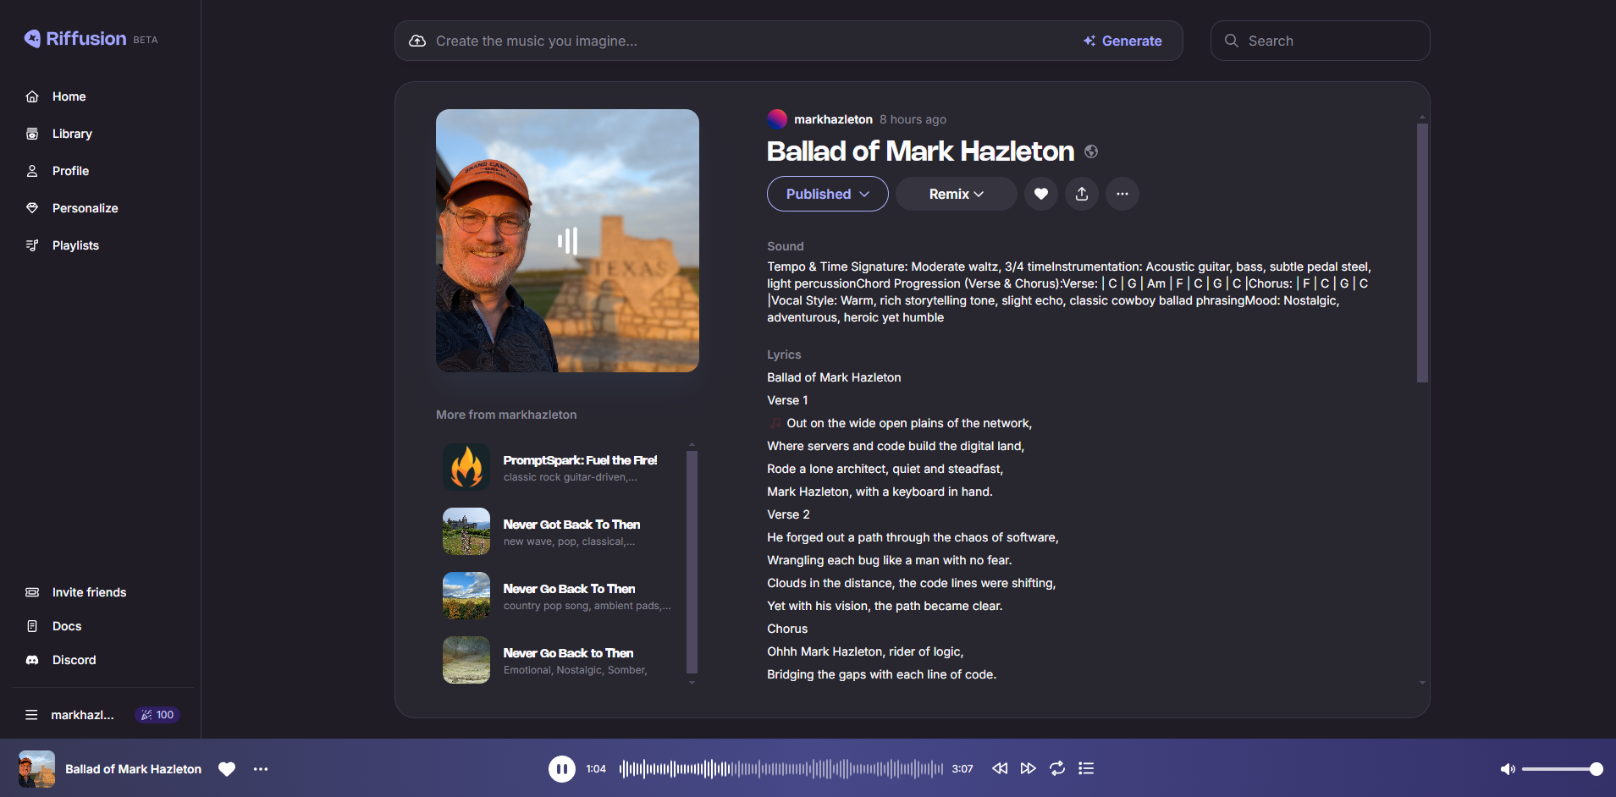Seek within the waveform progress bar

pos(781,768)
